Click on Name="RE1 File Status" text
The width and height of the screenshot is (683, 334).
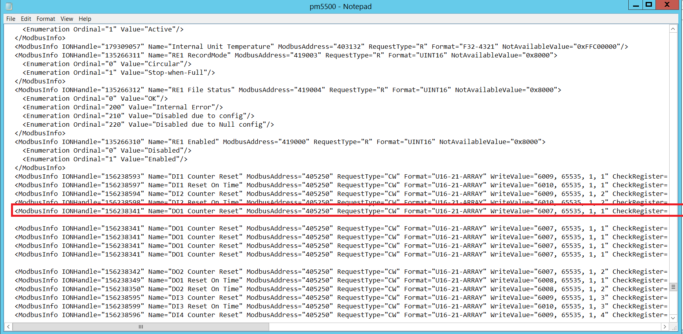tap(192, 90)
